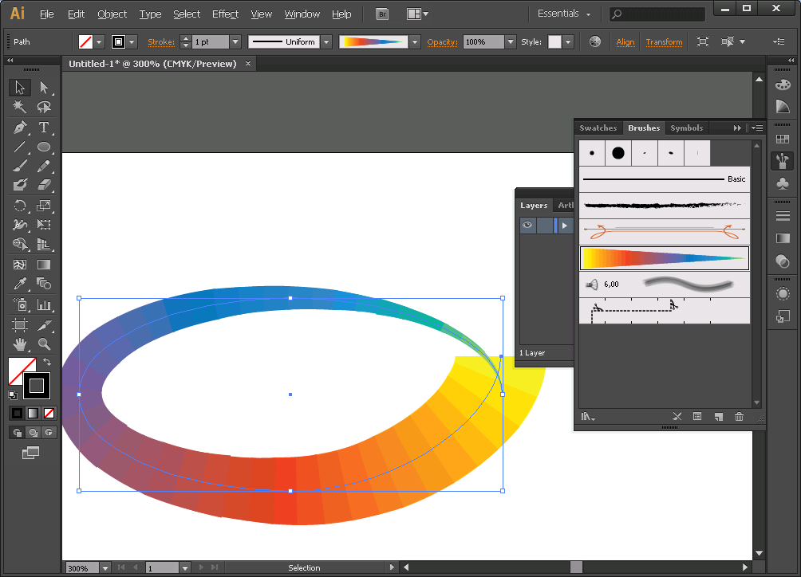Open the Object menu
The height and width of the screenshot is (577, 801).
112,14
